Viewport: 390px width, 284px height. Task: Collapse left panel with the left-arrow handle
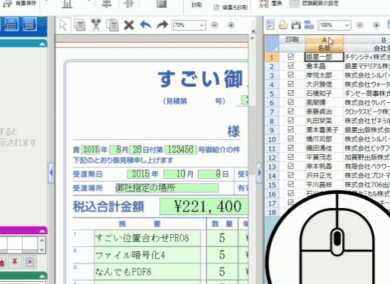51,173
